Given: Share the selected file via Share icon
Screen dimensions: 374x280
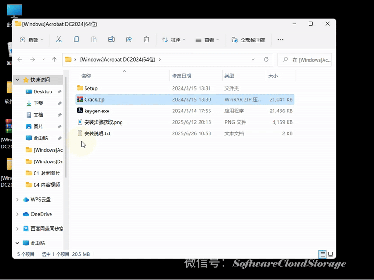Looking at the screenshot, I should [x=129, y=40].
